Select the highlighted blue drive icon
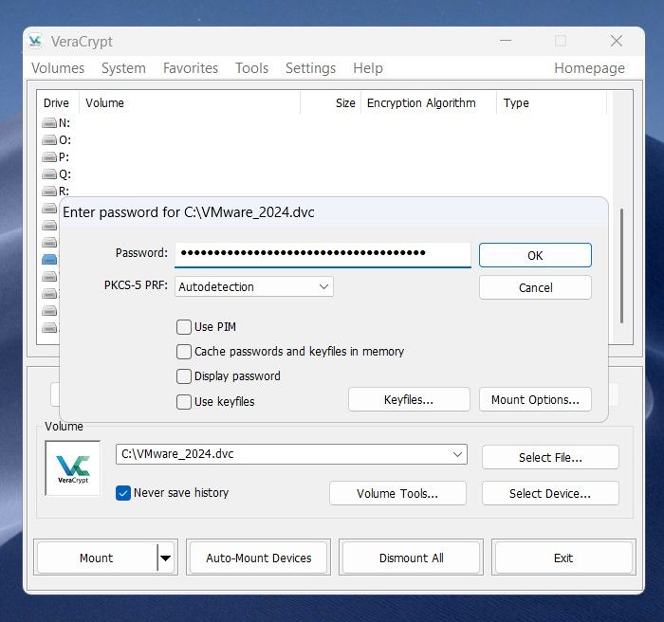This screenshot has height=622, width=664. pyautogui.click(x=49, y=259)
